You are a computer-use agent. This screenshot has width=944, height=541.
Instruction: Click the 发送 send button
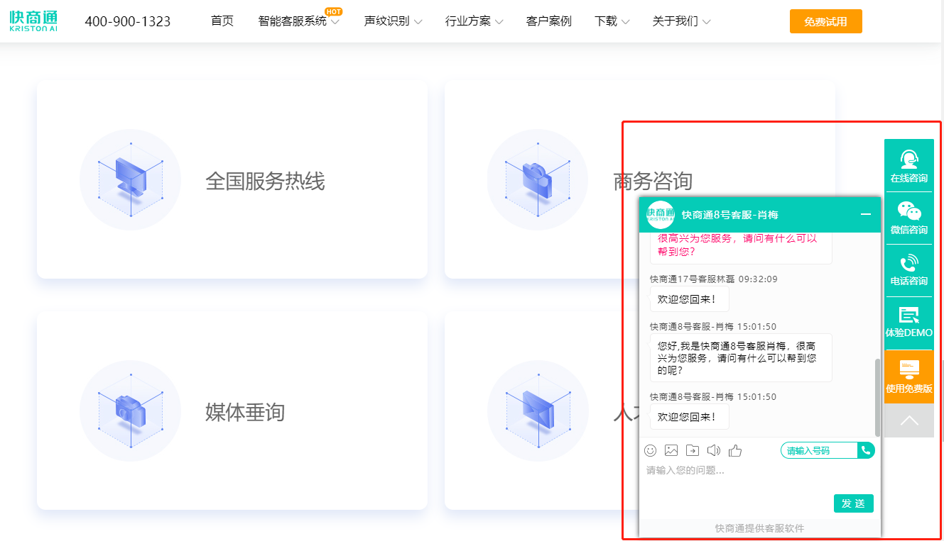853,503
